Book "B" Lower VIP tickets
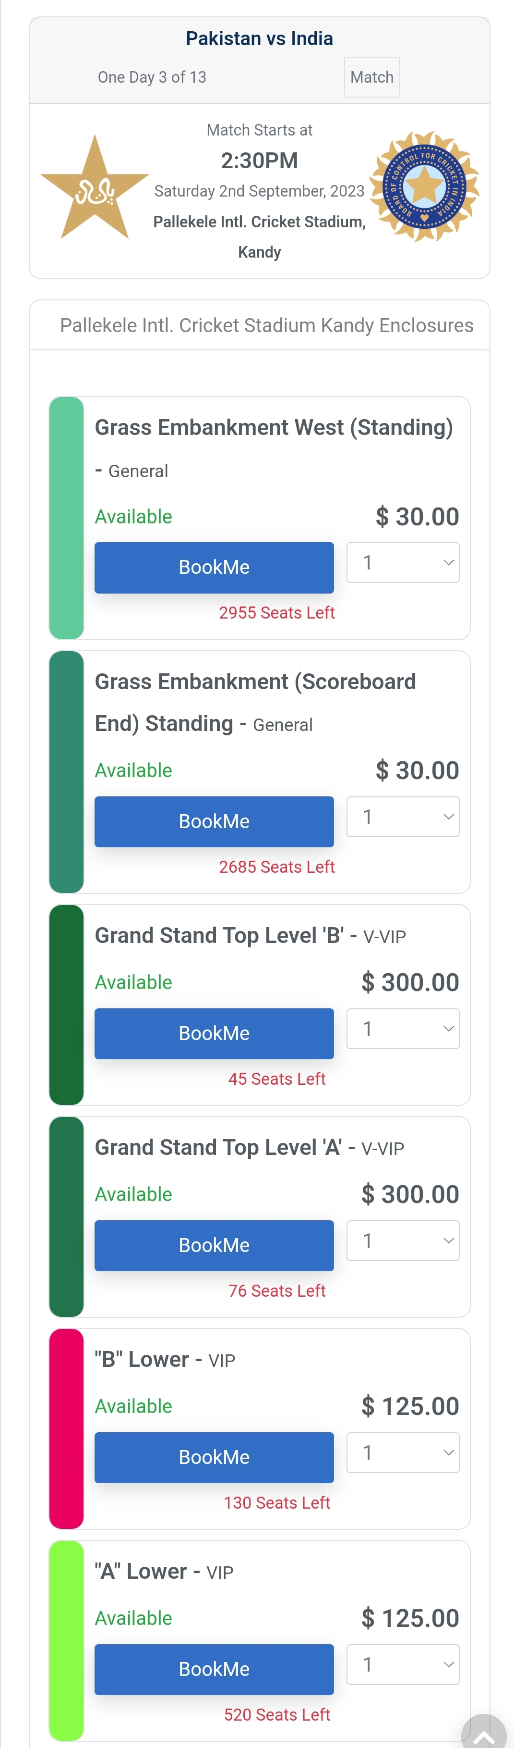 (214, 1458)
